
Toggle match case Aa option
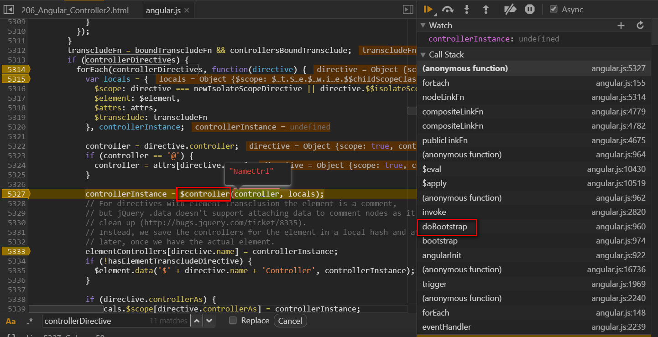tap(10, 321)
